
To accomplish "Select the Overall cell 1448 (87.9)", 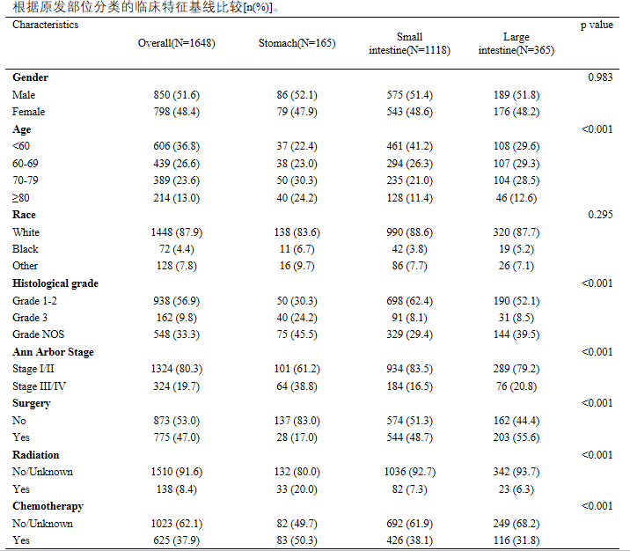I will click(177, 231).
